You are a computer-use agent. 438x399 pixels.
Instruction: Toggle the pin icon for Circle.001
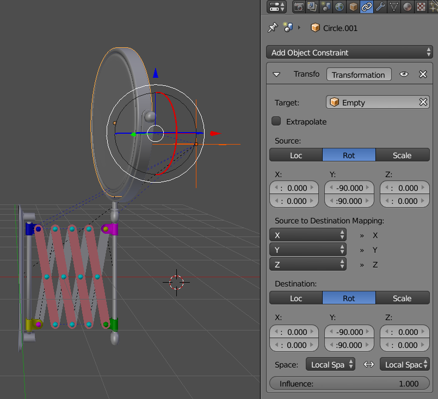[x=272, y=28]
